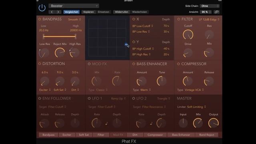Image resolution: width=256 pixels, height=144 pixels.
Task: Go to previous preset with left arrow
Action: click(52, 12)
